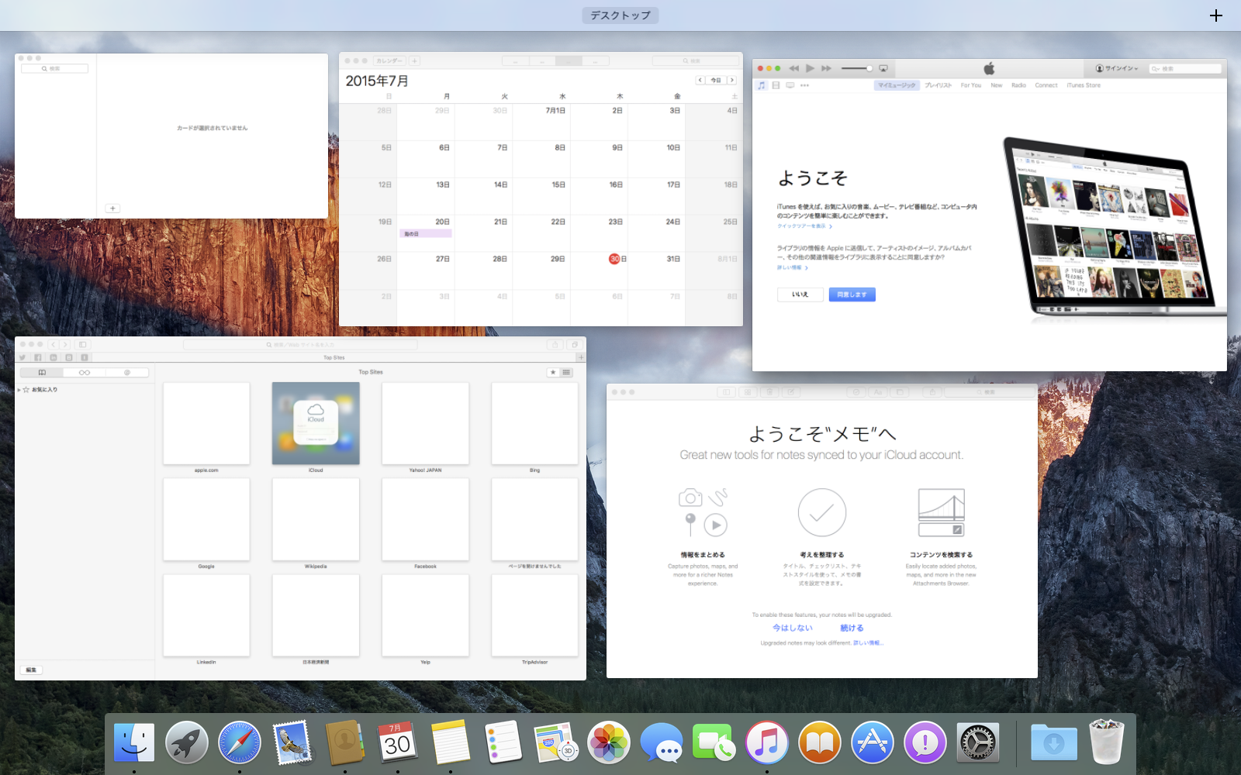Viewport: 1241px width, 775px height.
Task: Open the AirPlay menu in iTunes
Action: (x=883, y=68)
